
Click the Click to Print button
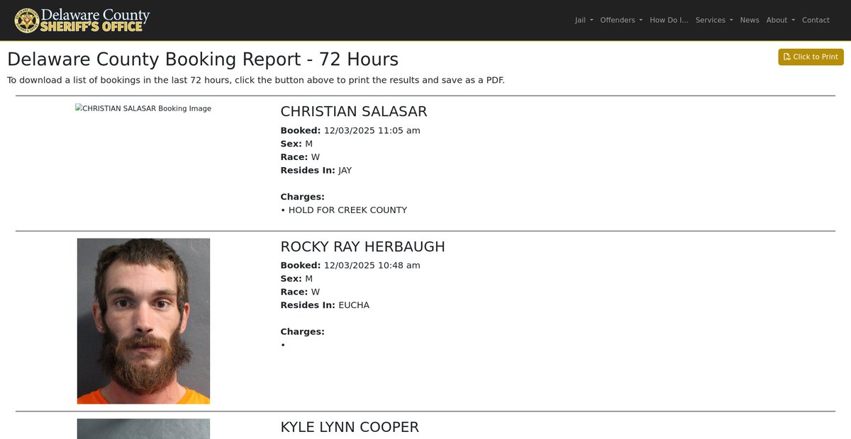tap(811, 57)
